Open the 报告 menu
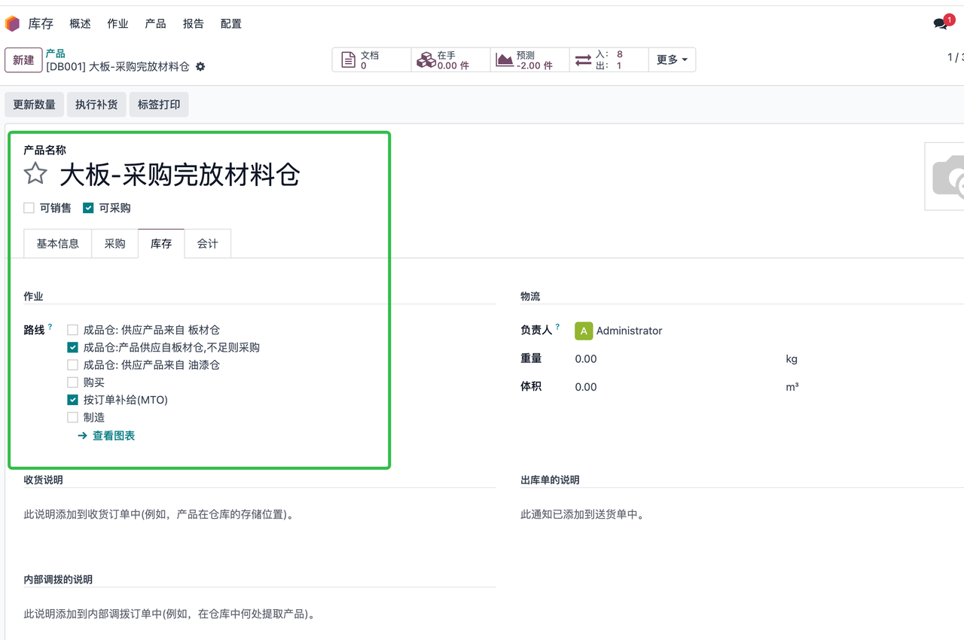Viewport: 964px width, 640px height. coord(193,24)
